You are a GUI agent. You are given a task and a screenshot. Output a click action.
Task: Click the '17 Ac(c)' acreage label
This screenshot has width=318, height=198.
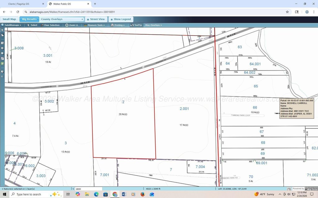tap(184, 125)
